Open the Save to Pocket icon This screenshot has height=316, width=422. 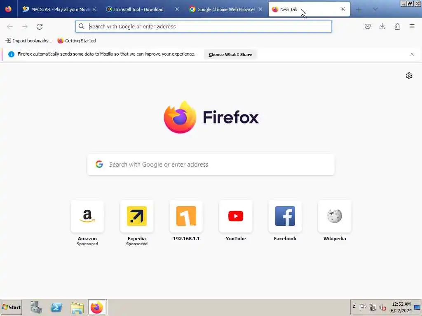[367, 26]
